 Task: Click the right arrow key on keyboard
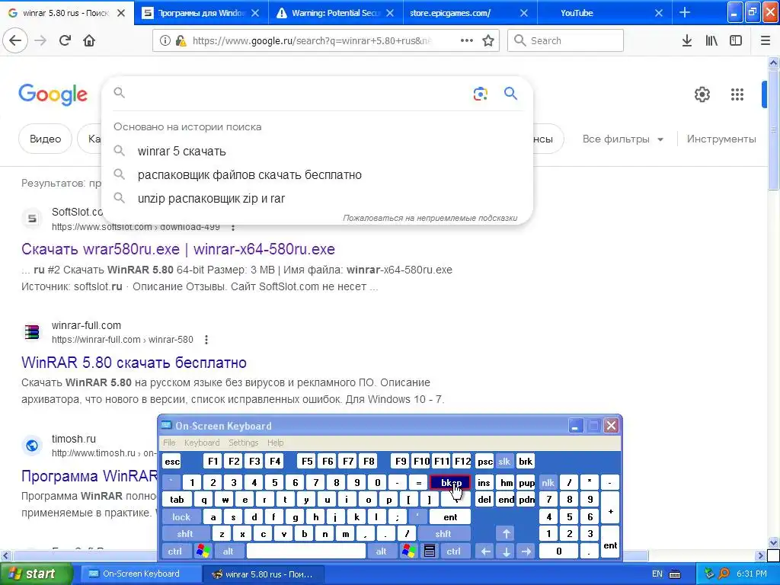(526, 551)
